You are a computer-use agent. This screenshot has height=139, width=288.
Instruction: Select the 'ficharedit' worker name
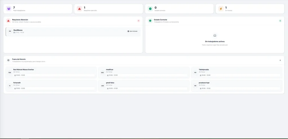point(17,83)
